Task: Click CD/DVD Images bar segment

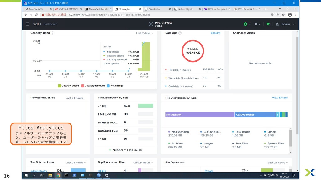Action: (x=255, y=115)
